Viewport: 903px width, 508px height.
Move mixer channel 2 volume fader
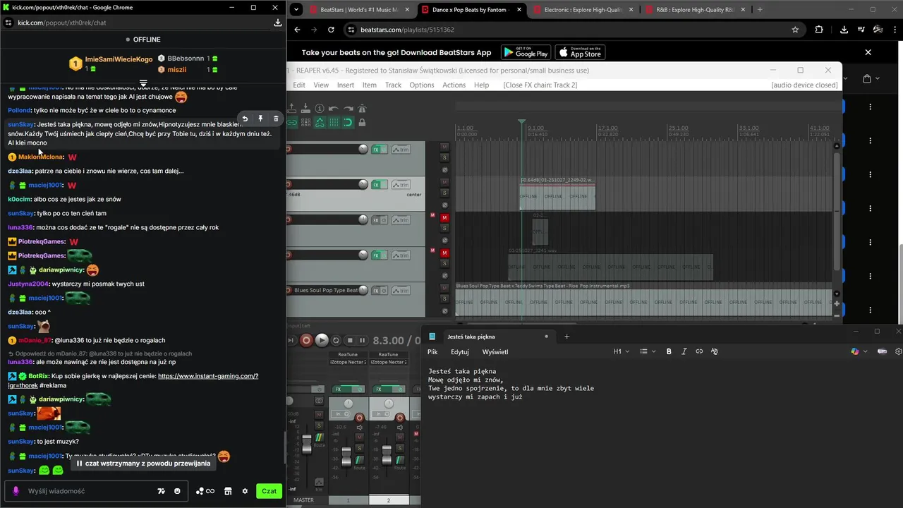[x=387, y=454]
